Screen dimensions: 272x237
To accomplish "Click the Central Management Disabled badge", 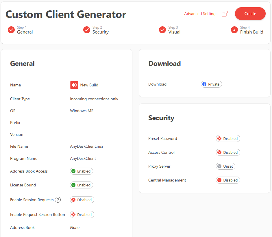I will pyautogui.click(x=228, y=180).
